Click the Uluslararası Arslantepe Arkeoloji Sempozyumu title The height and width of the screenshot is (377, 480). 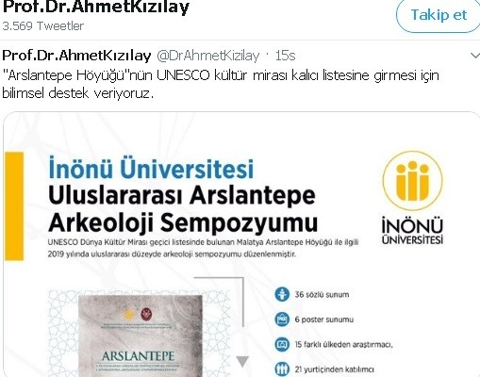pos(183,208)
